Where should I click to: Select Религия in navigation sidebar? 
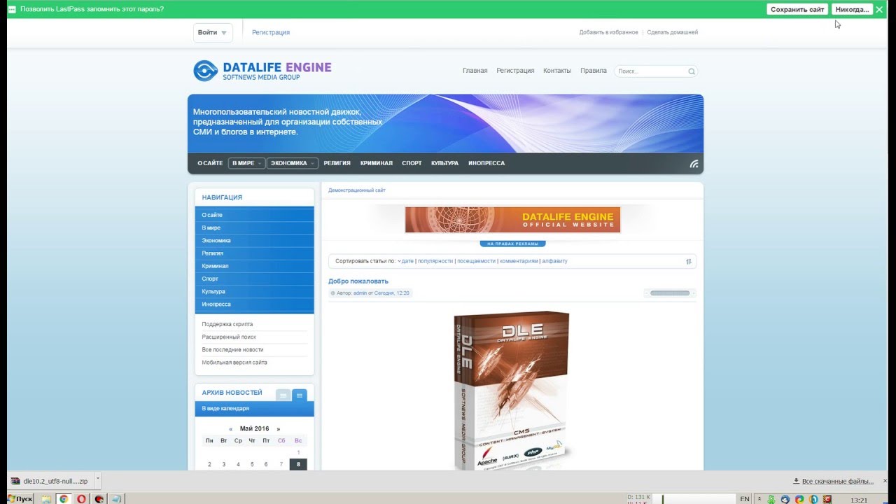pos(255,253)
